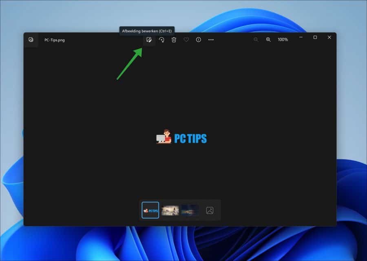Click the image placeholder icon in the filmstrip
This screenshot has height=261, width=367.
click(210, 210)
